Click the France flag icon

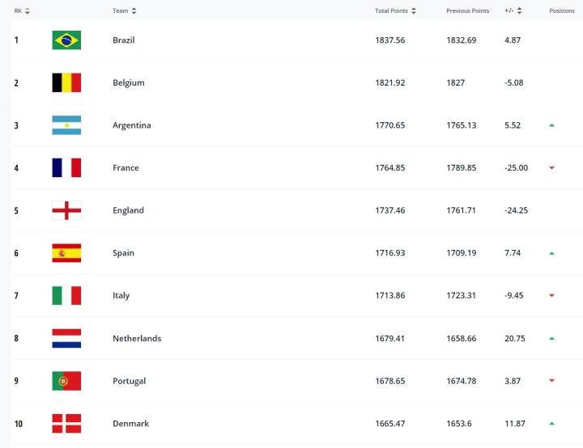click(x=66, y=167)
